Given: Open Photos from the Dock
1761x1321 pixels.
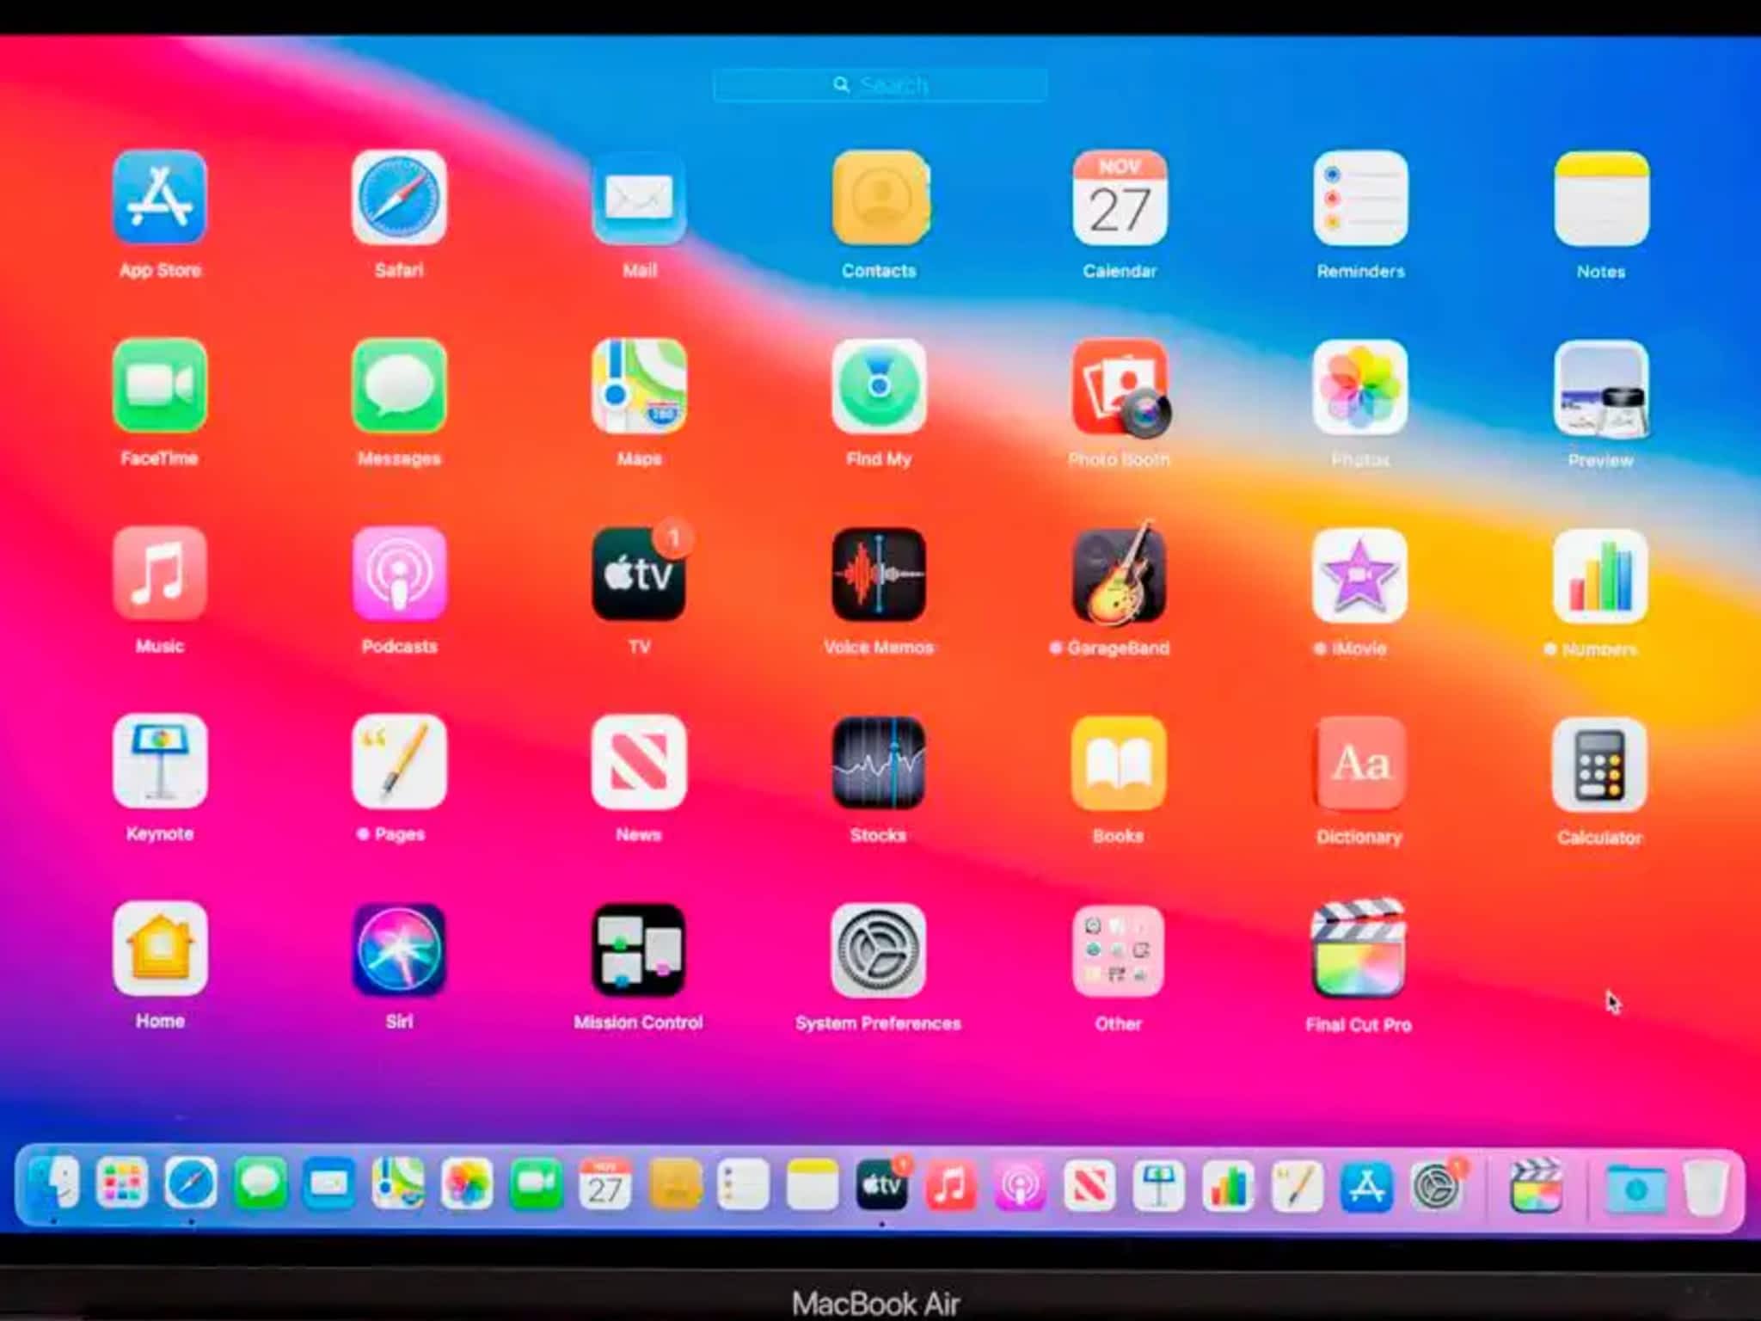Looking at the screenshot, I should [x=467, y=1184].
